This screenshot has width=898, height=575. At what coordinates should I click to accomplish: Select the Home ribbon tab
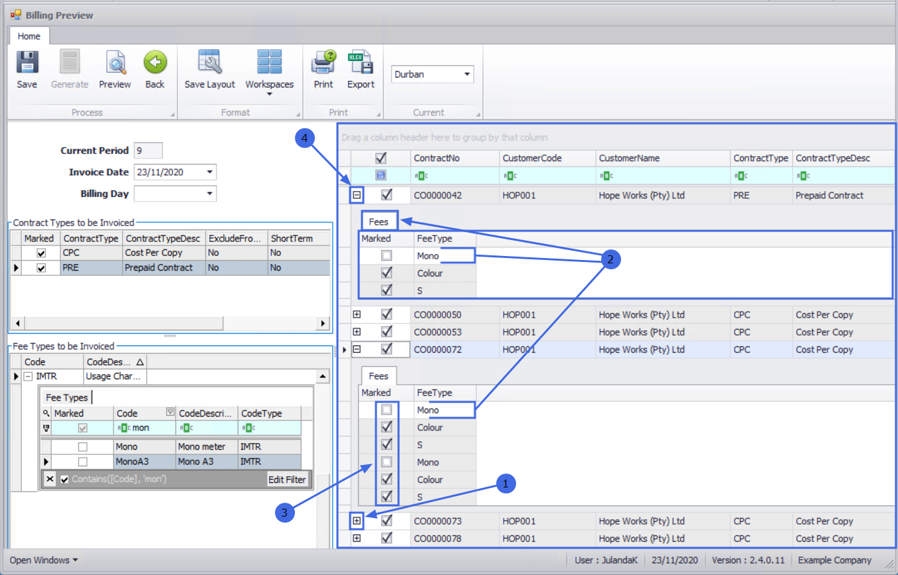pos(29,36)
